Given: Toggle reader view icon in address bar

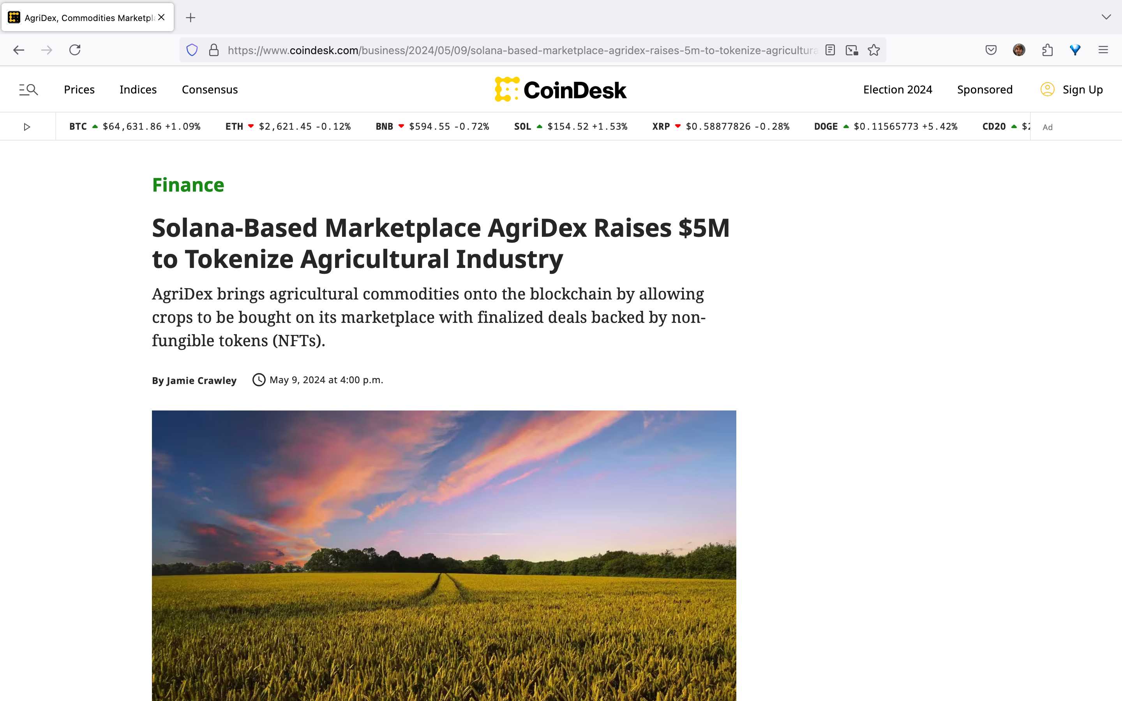Looking at the screenshot, I should tap(830, 50).
